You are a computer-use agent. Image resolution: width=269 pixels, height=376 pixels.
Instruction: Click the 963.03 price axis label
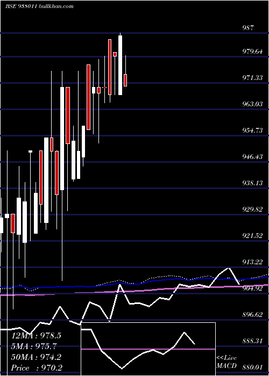tap(252, 104)
